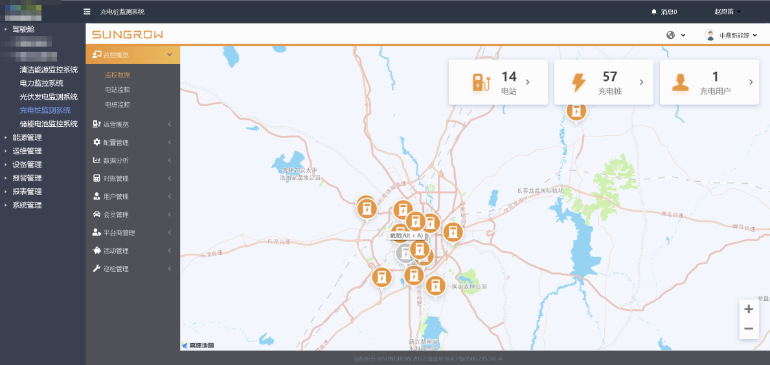
Task: Select the marker nearest 长春龙嘉国际机场 side
Action: click(x=452, y=232)
